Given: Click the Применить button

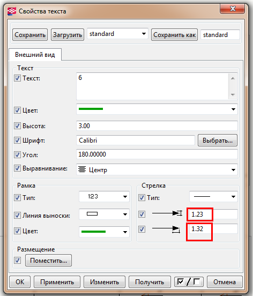Looking at the screenshot, I should (x=57, y=282).
